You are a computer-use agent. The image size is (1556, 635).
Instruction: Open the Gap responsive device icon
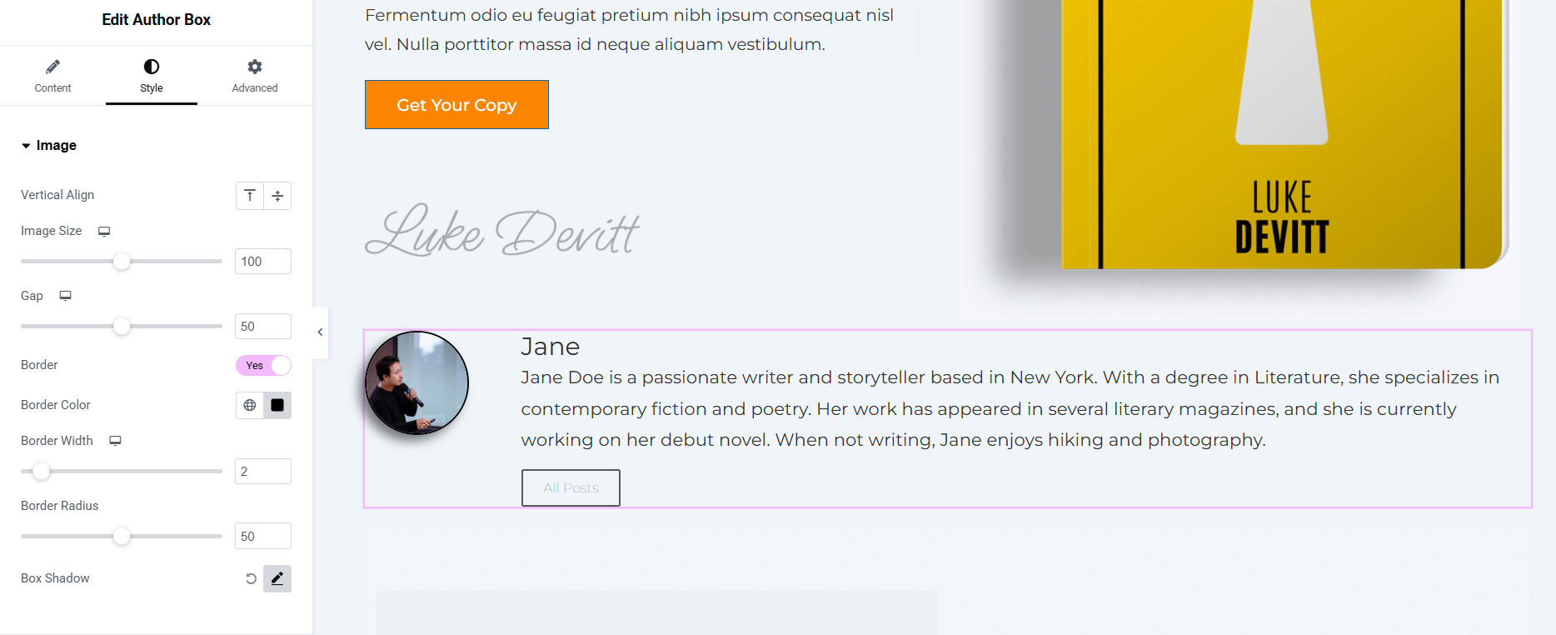tap(66, 296)
